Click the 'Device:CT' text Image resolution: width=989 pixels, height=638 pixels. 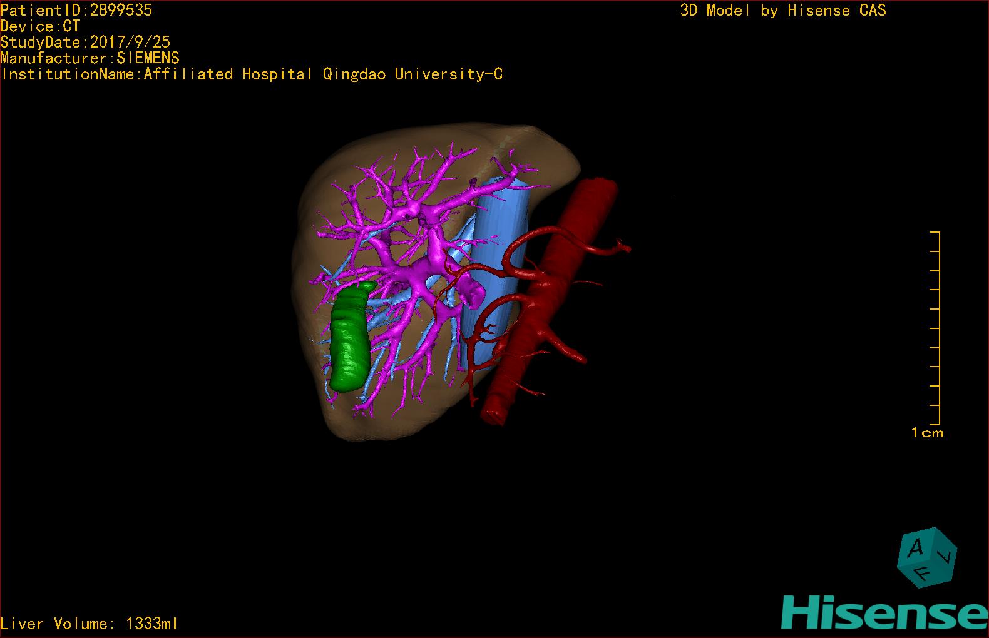pyautogui.click(x=40, y=26)
